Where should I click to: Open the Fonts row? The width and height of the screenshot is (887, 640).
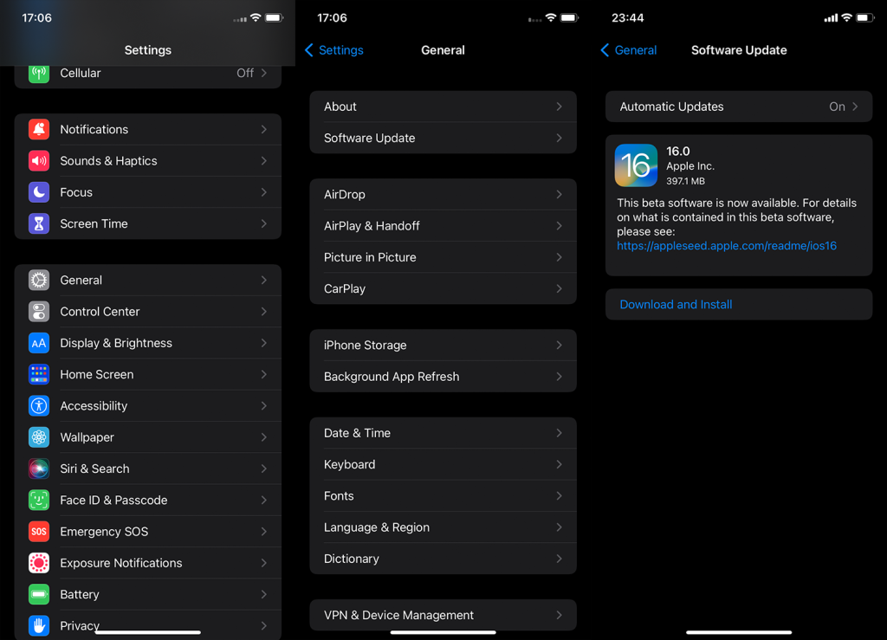point(443,496)
